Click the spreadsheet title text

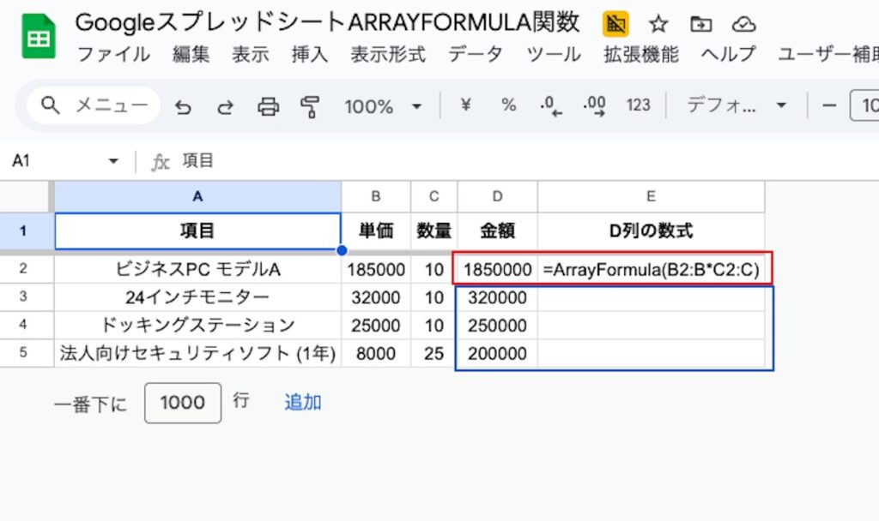point(327,23)
